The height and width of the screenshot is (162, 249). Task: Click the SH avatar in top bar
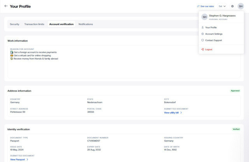(x=241, y=6)
